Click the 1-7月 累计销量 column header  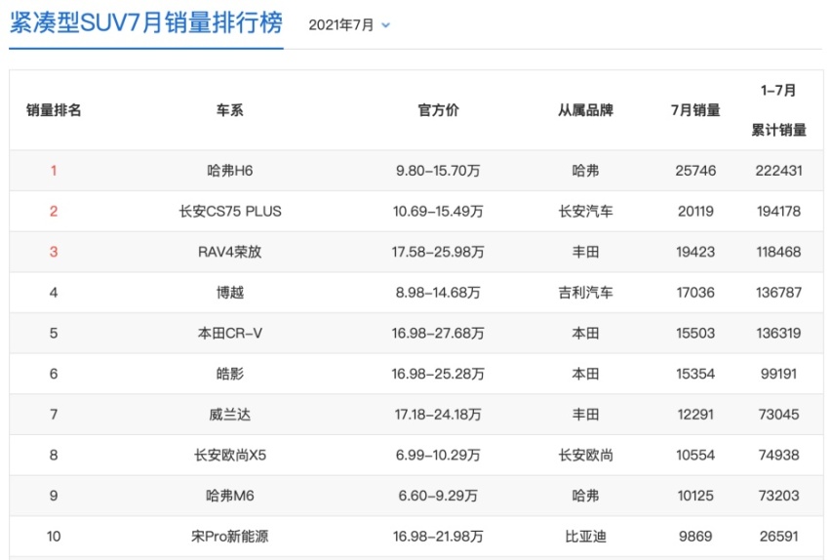click(x=778, y=110)
